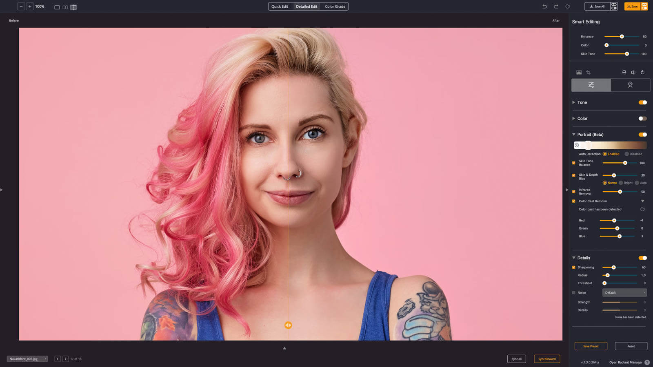
Task: Click the undo arrow icon
Action: coord(544,7)
